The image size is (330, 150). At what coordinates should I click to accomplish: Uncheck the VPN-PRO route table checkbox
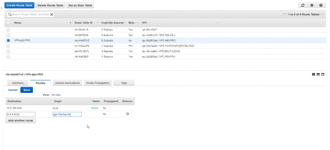(x=8, y=40)
